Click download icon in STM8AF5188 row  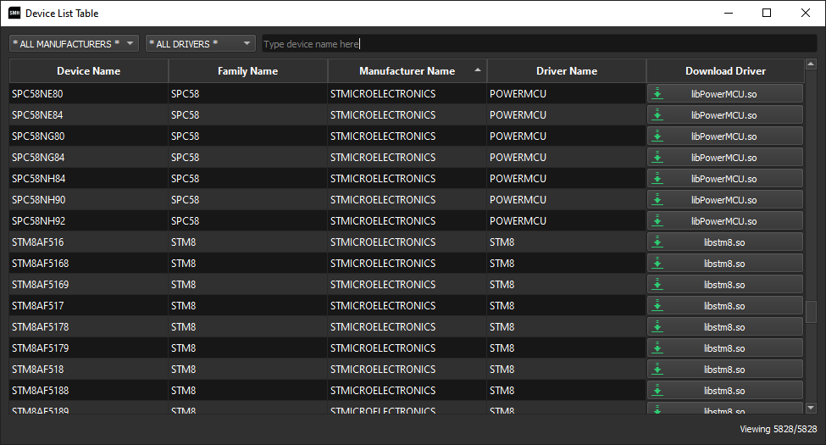(657, 390)
